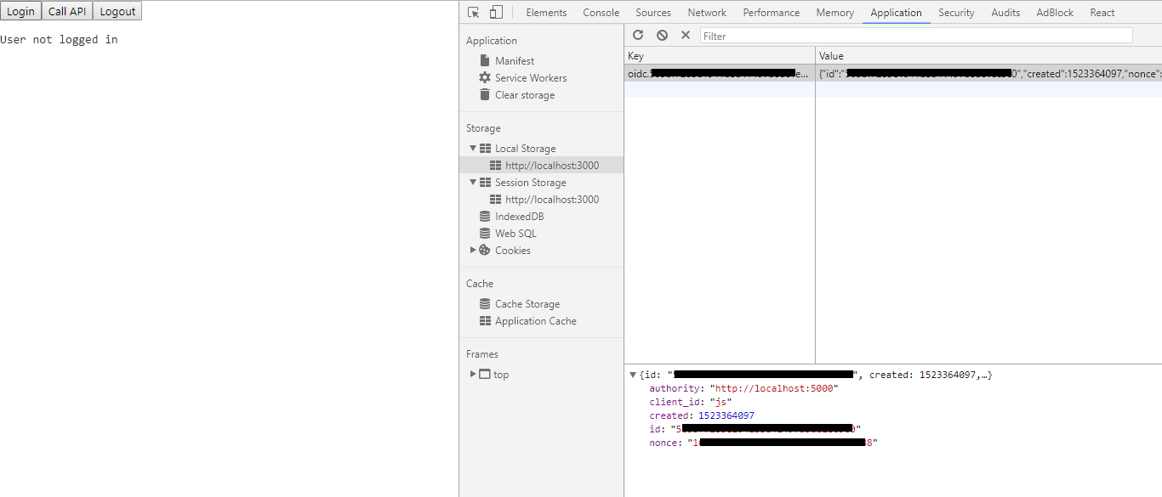Select the IndexedDB database item
This screenshot has height=497, width=1162.
coord(519,216)
